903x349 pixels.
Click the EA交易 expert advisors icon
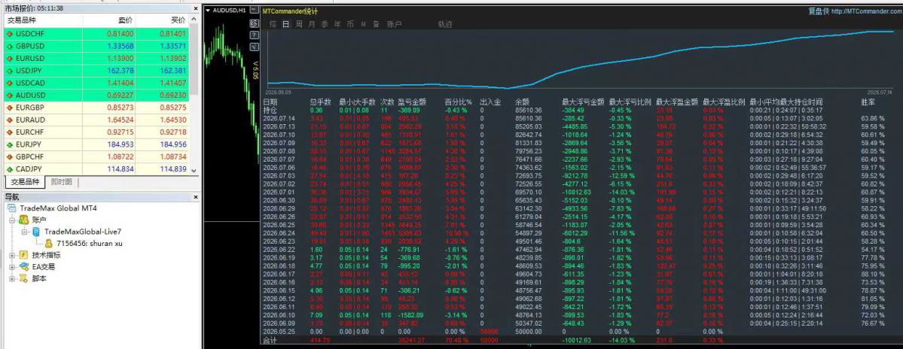pos(23,267)
